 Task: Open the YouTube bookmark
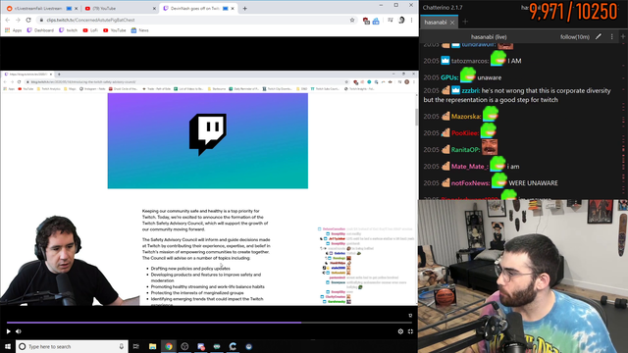click(x=115, y=30)
